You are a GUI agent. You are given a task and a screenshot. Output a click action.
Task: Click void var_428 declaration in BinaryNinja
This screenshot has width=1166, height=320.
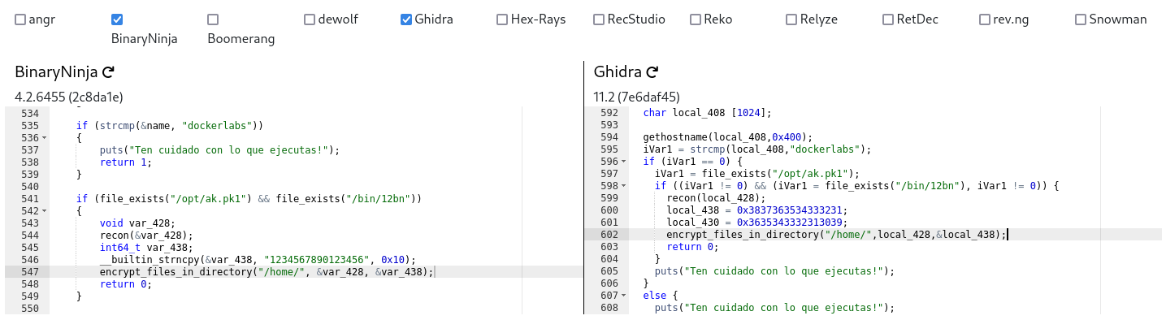click(137, 223)
